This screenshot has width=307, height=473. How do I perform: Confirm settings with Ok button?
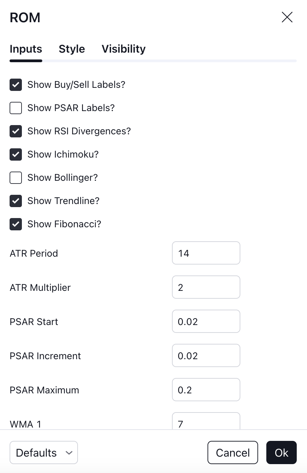[281, 452]
